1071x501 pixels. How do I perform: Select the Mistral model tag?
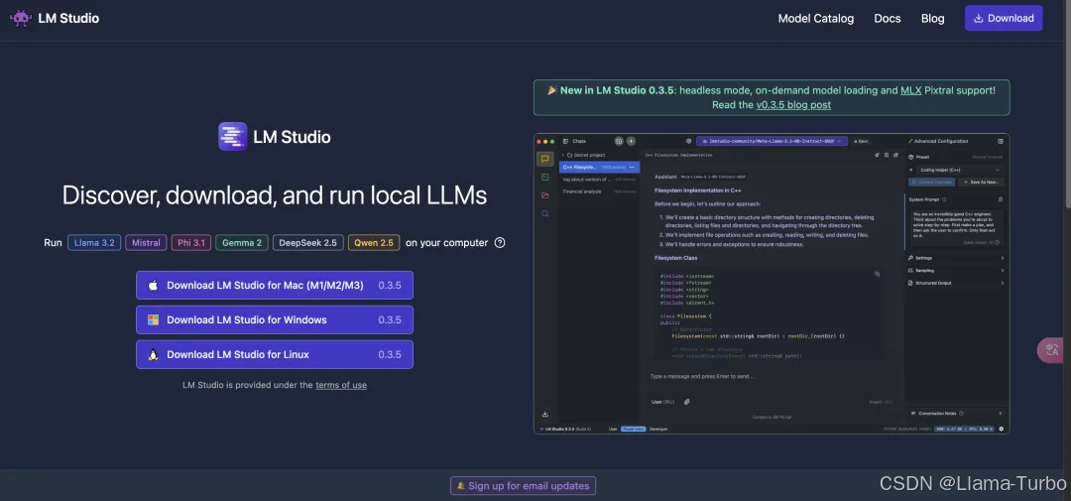point(146,243)
